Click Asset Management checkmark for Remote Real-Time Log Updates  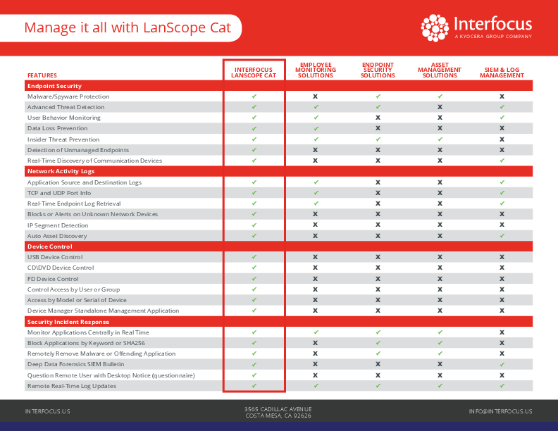point(440,386)
